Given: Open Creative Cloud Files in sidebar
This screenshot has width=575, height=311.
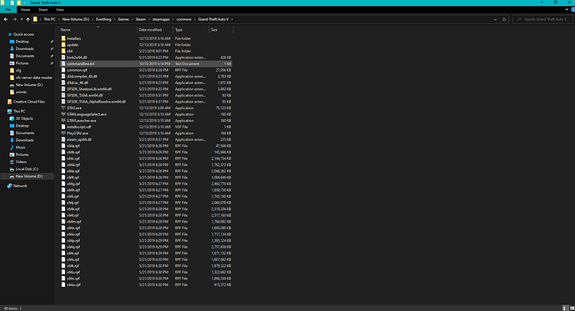Looking at the screenshot, I should point(29,102).
